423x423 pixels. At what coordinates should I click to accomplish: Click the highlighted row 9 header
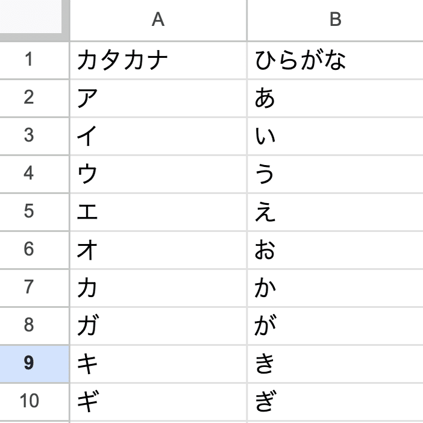(x=29, y=364)
